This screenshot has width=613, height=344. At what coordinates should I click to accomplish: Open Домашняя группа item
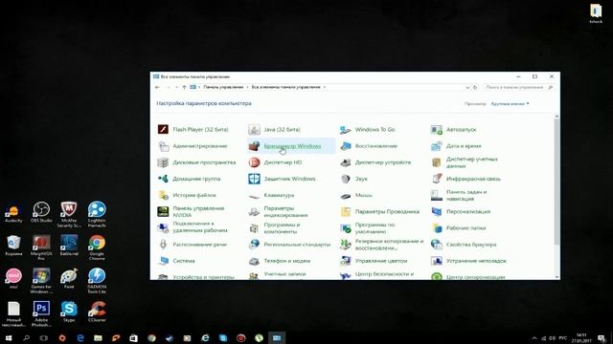189,179
